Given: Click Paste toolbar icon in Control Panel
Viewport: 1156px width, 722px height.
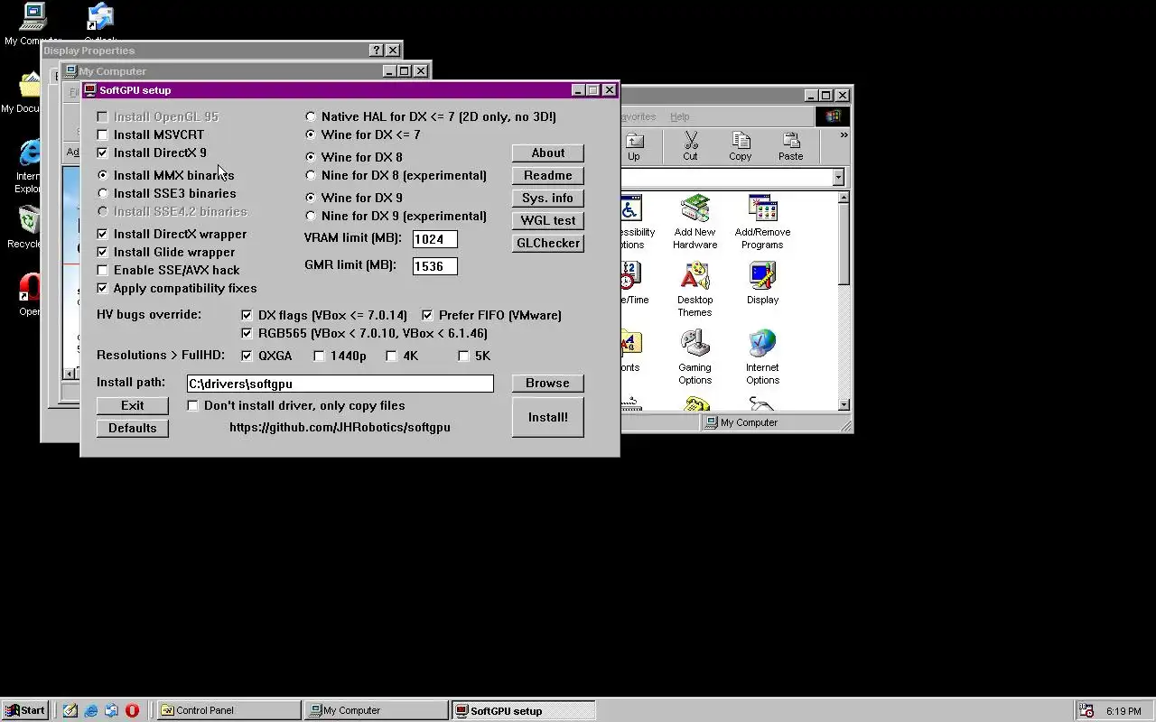Looking at the screenshot, I should (x=791, y=146).
